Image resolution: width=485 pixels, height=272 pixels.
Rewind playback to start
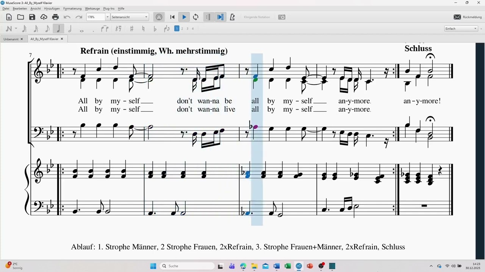172,17
